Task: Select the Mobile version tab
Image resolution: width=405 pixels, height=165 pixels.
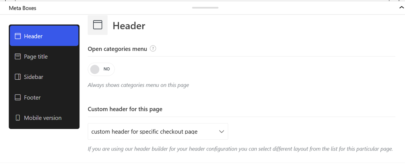Action: click(x=44, y=118)
